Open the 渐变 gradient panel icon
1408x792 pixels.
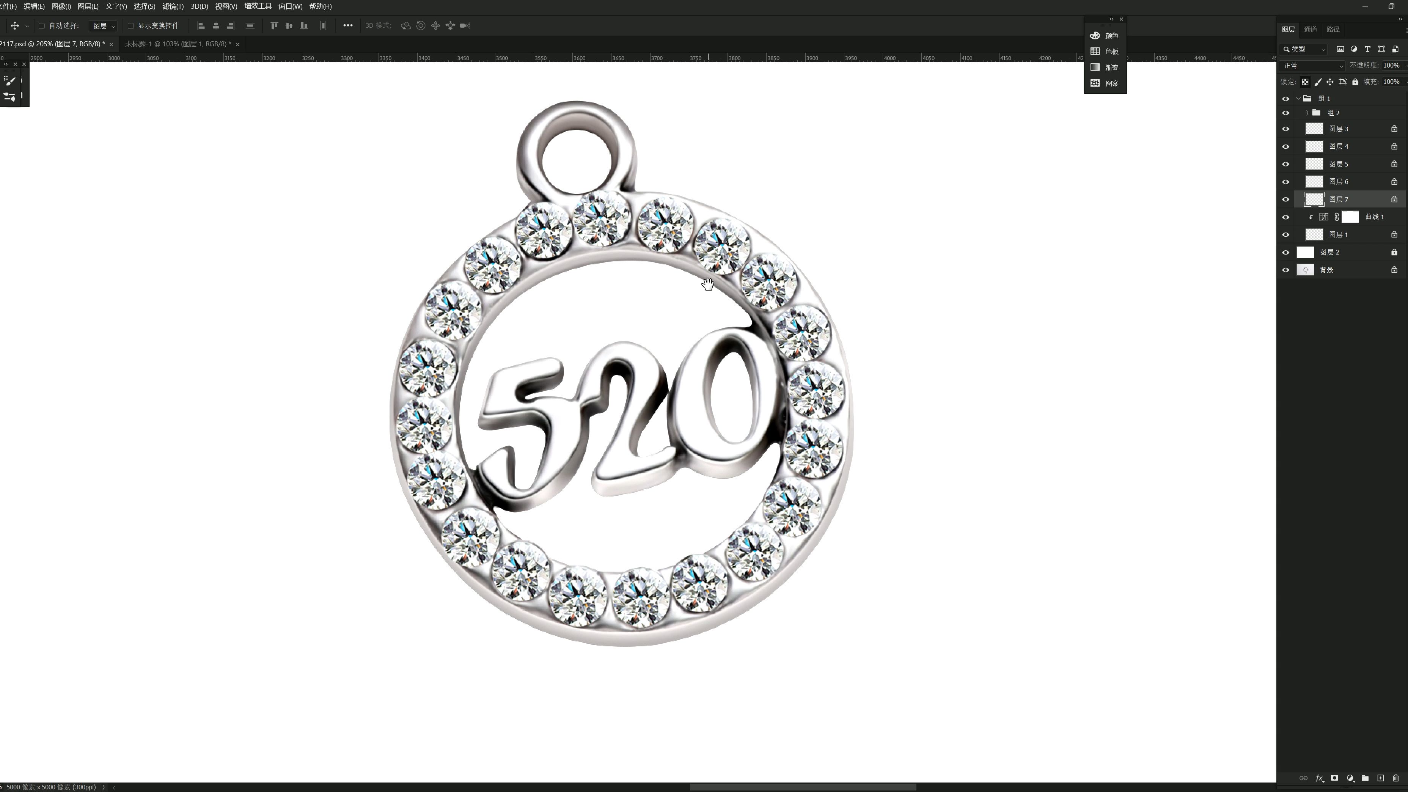click(1095, 67)
